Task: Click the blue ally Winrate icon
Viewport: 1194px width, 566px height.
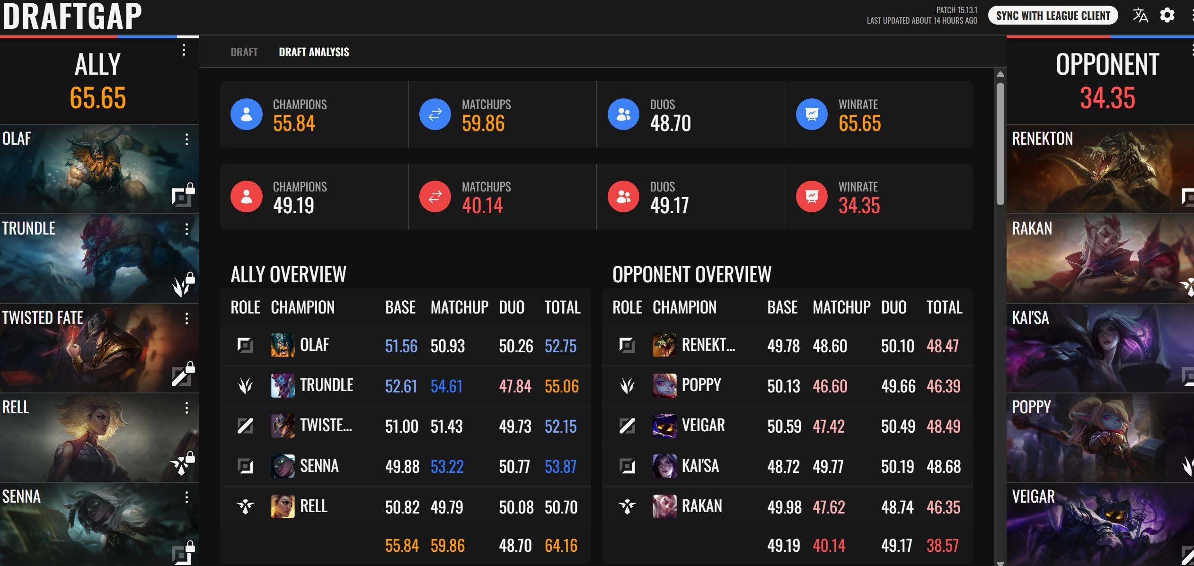Action: [812, 114]
